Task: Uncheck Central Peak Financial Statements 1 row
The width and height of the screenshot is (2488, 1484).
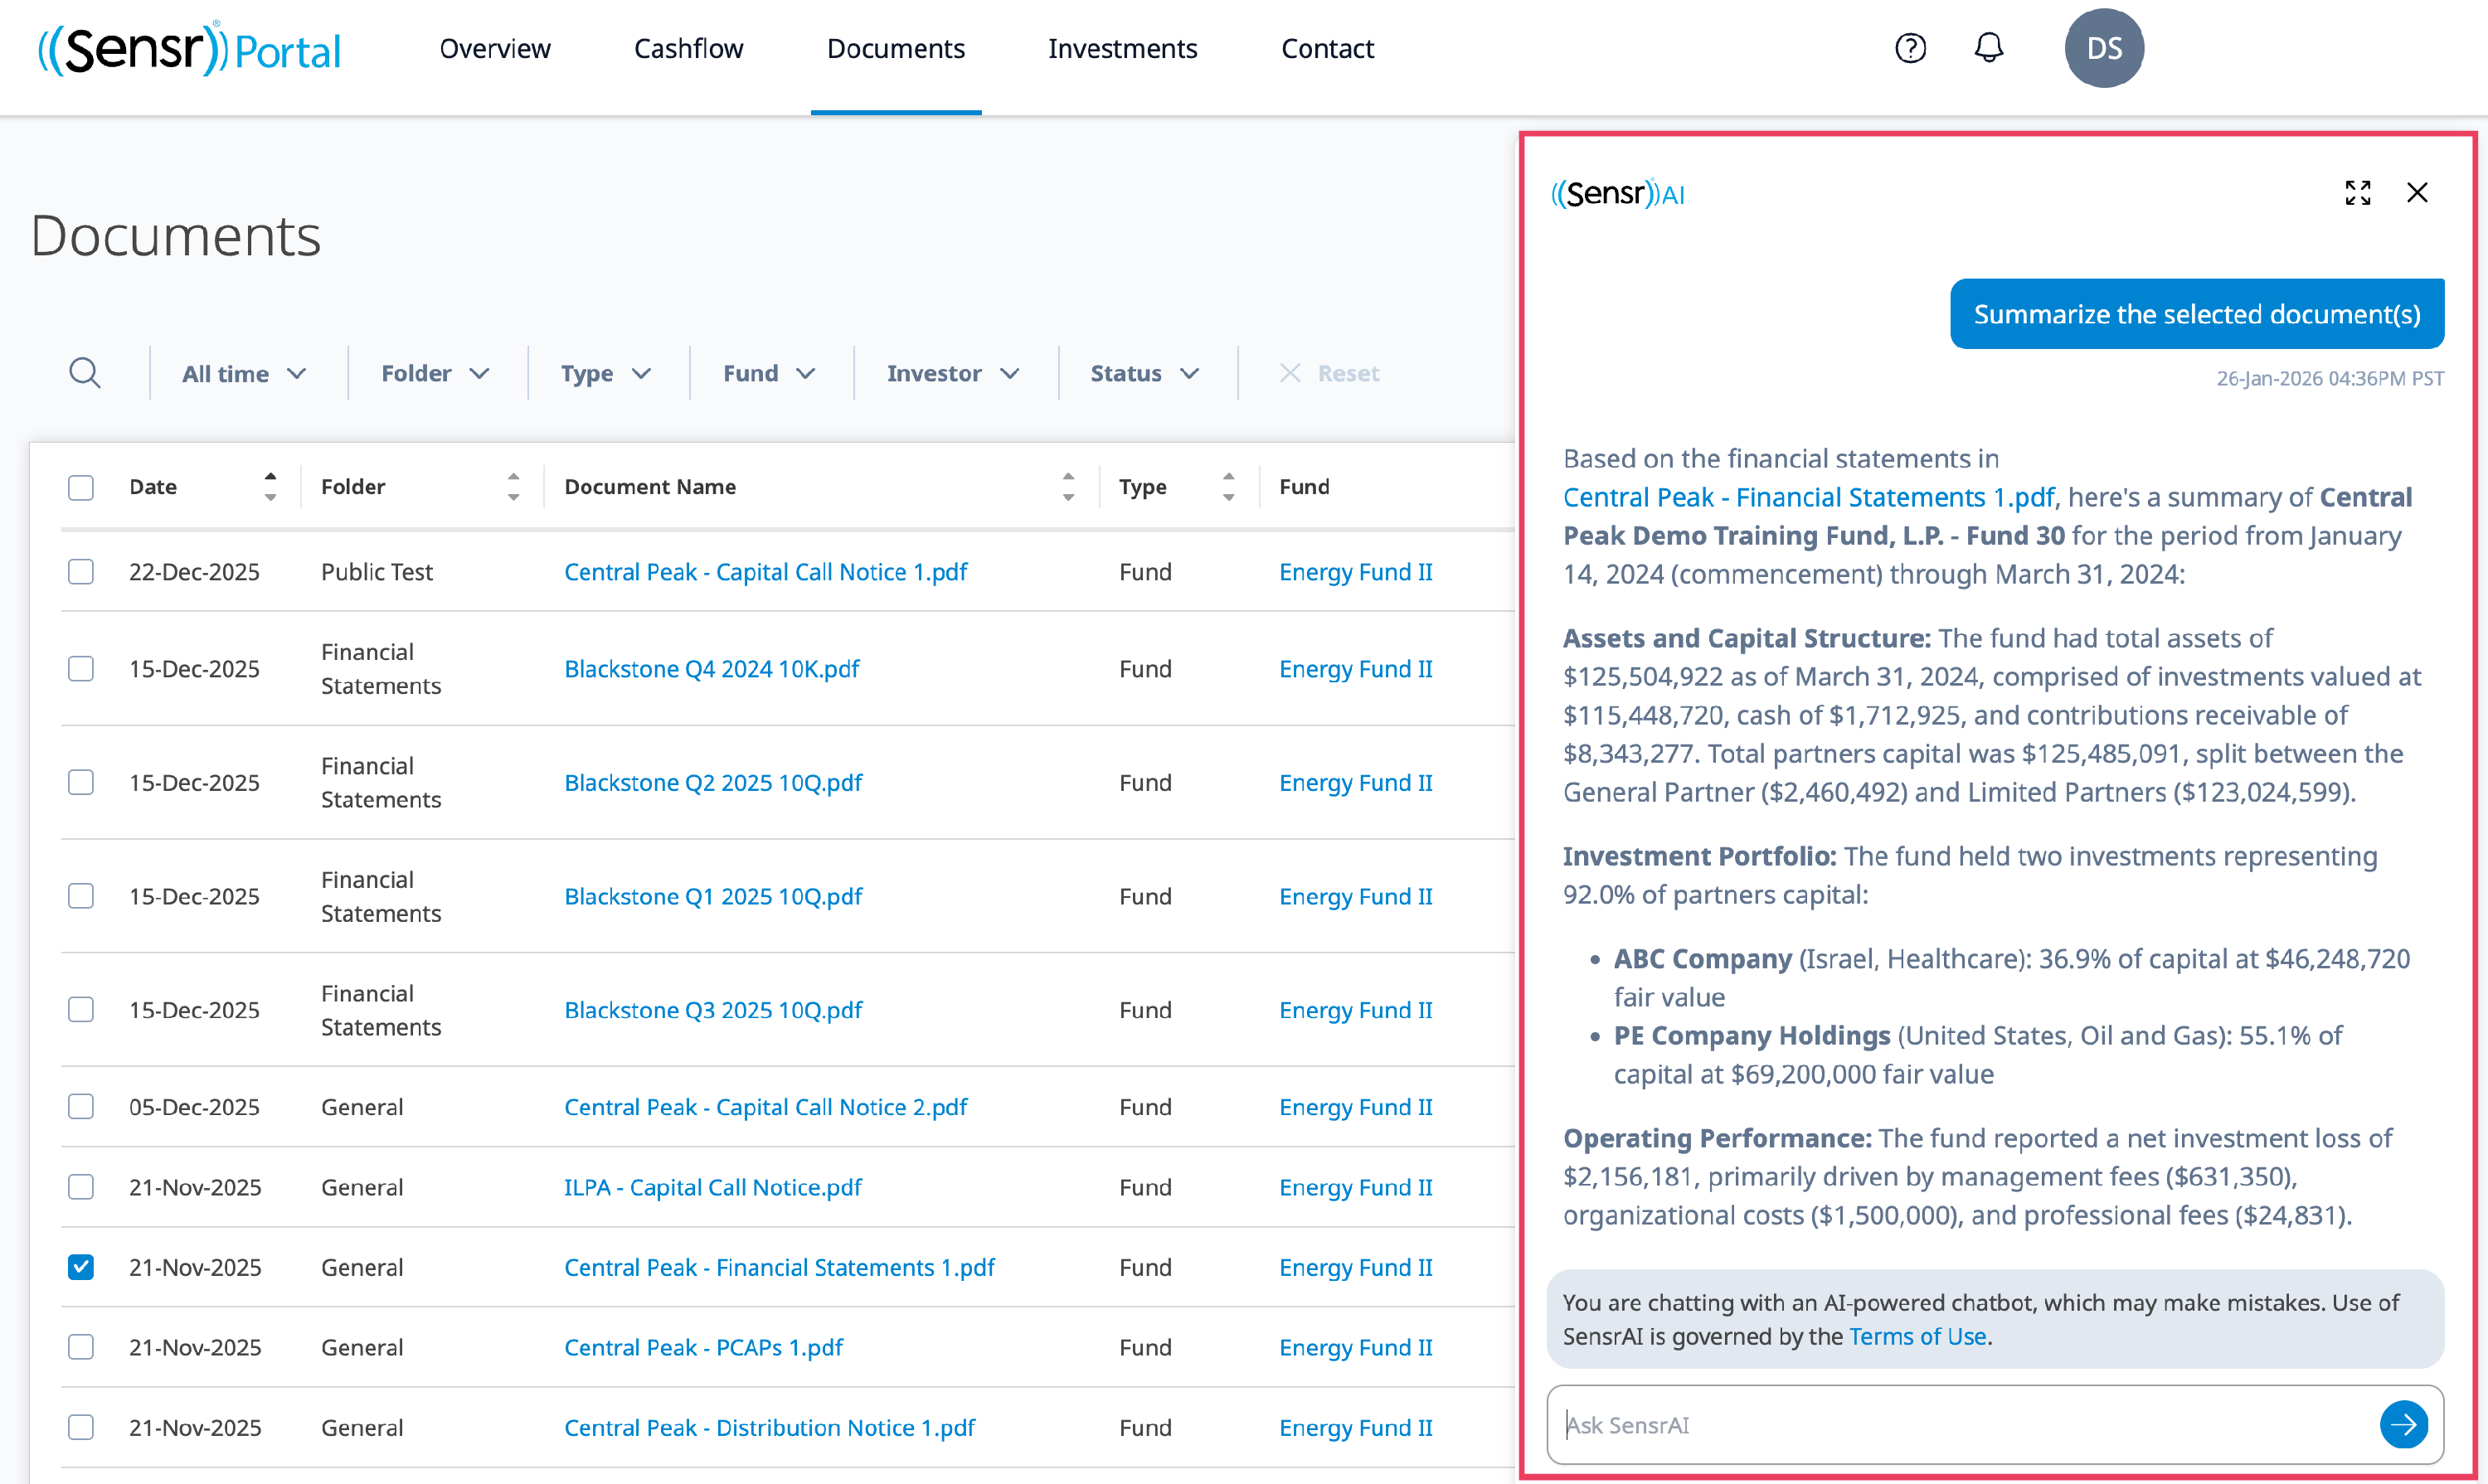Action: tap(81, 1267)
